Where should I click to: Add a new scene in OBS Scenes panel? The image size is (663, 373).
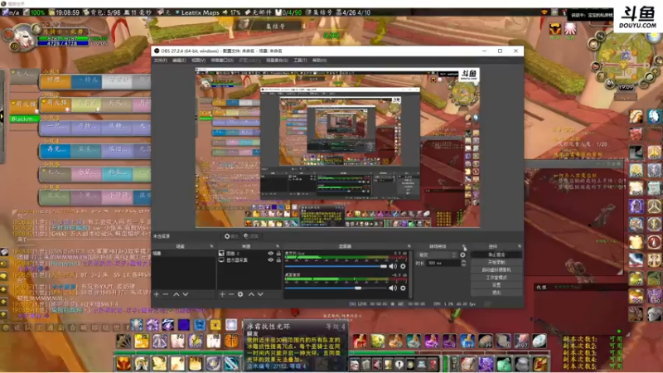157,294
